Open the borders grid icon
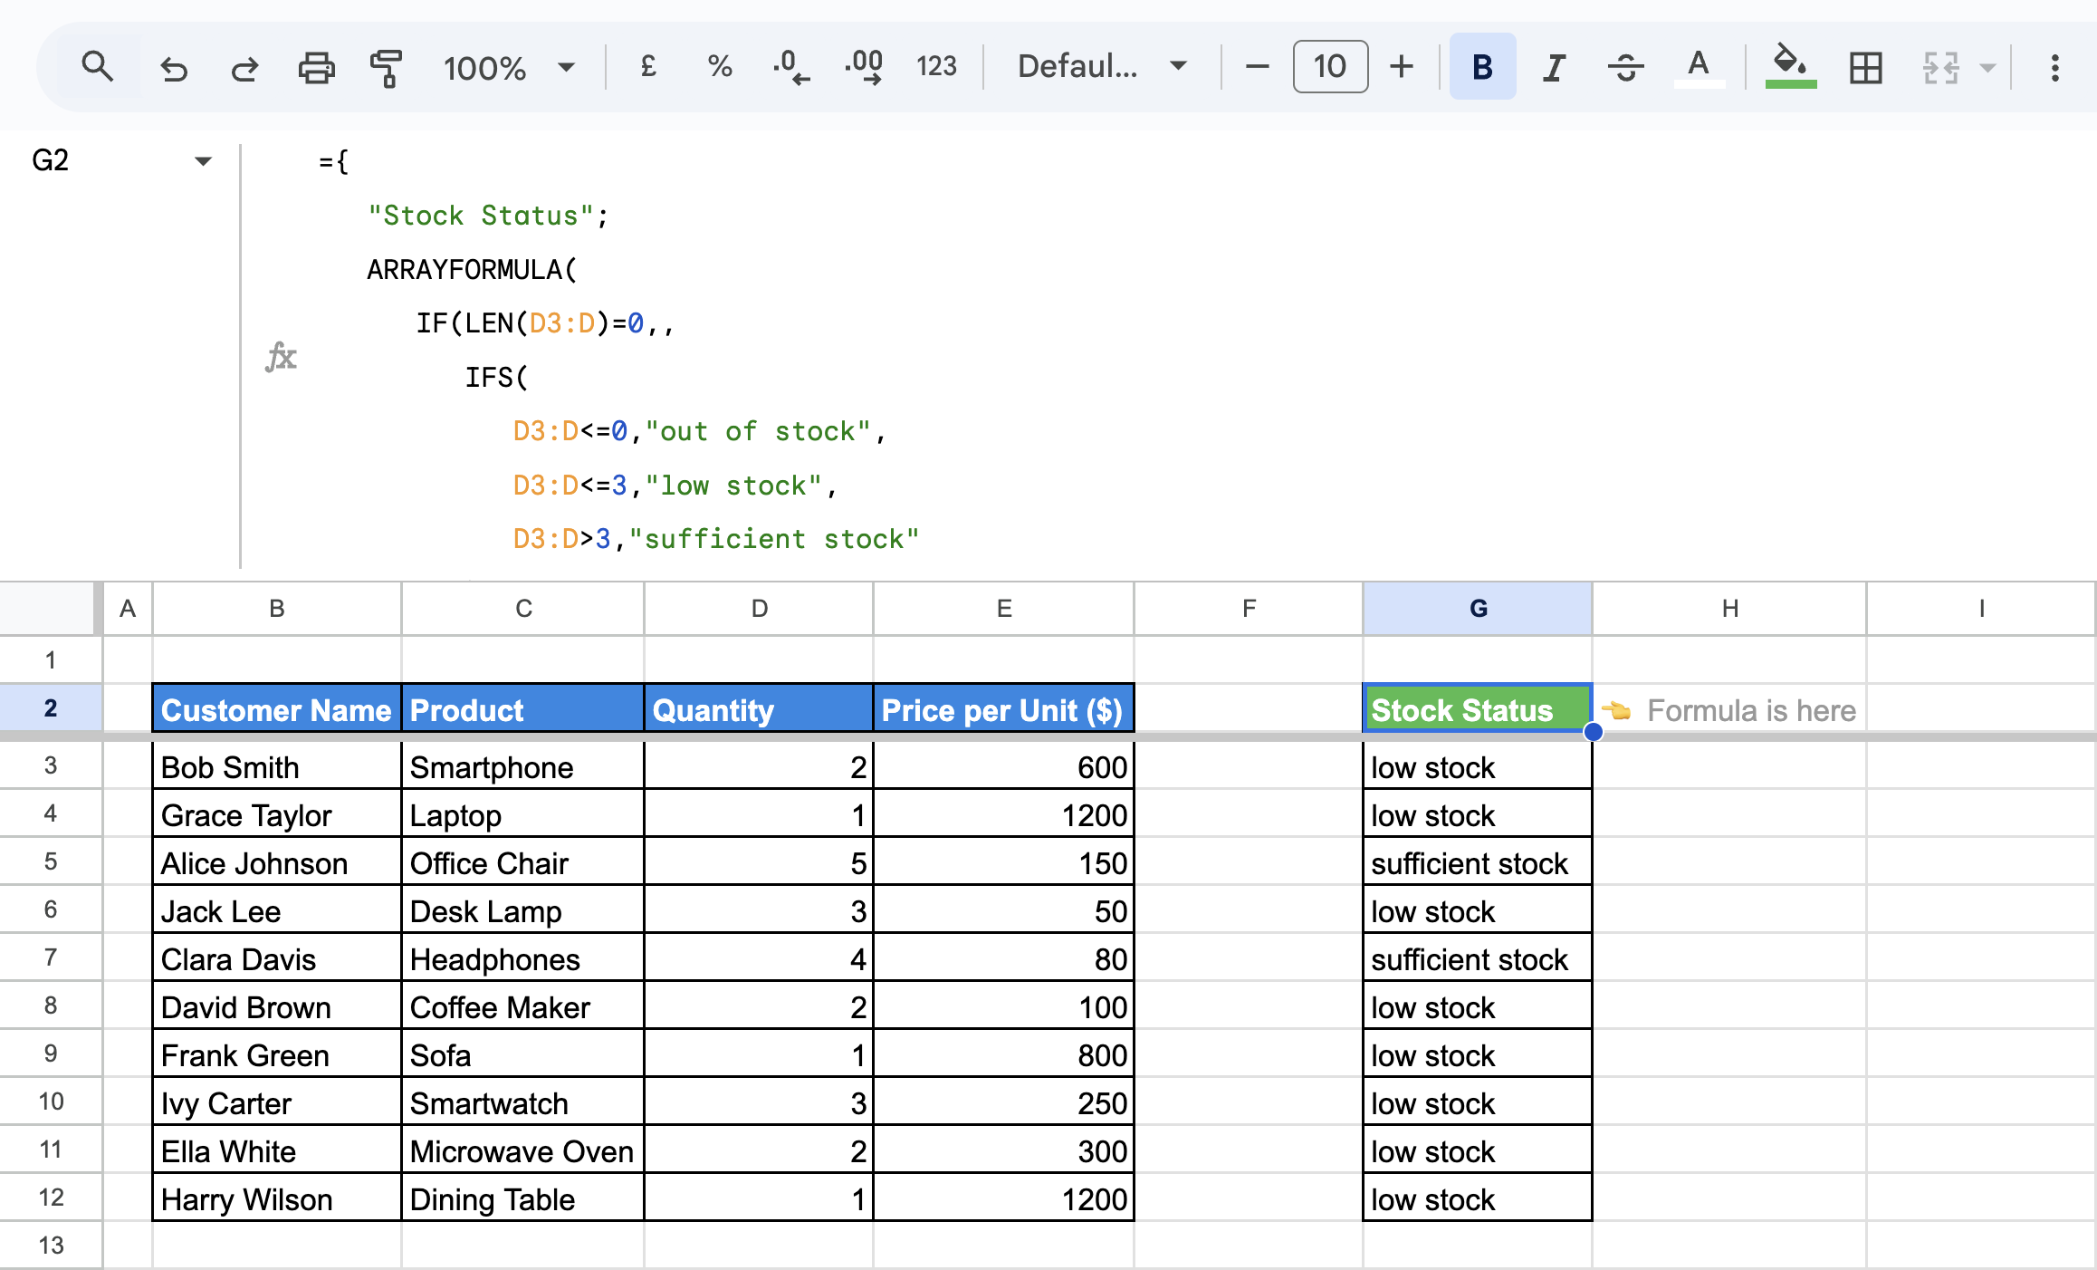 [1865, 66]
